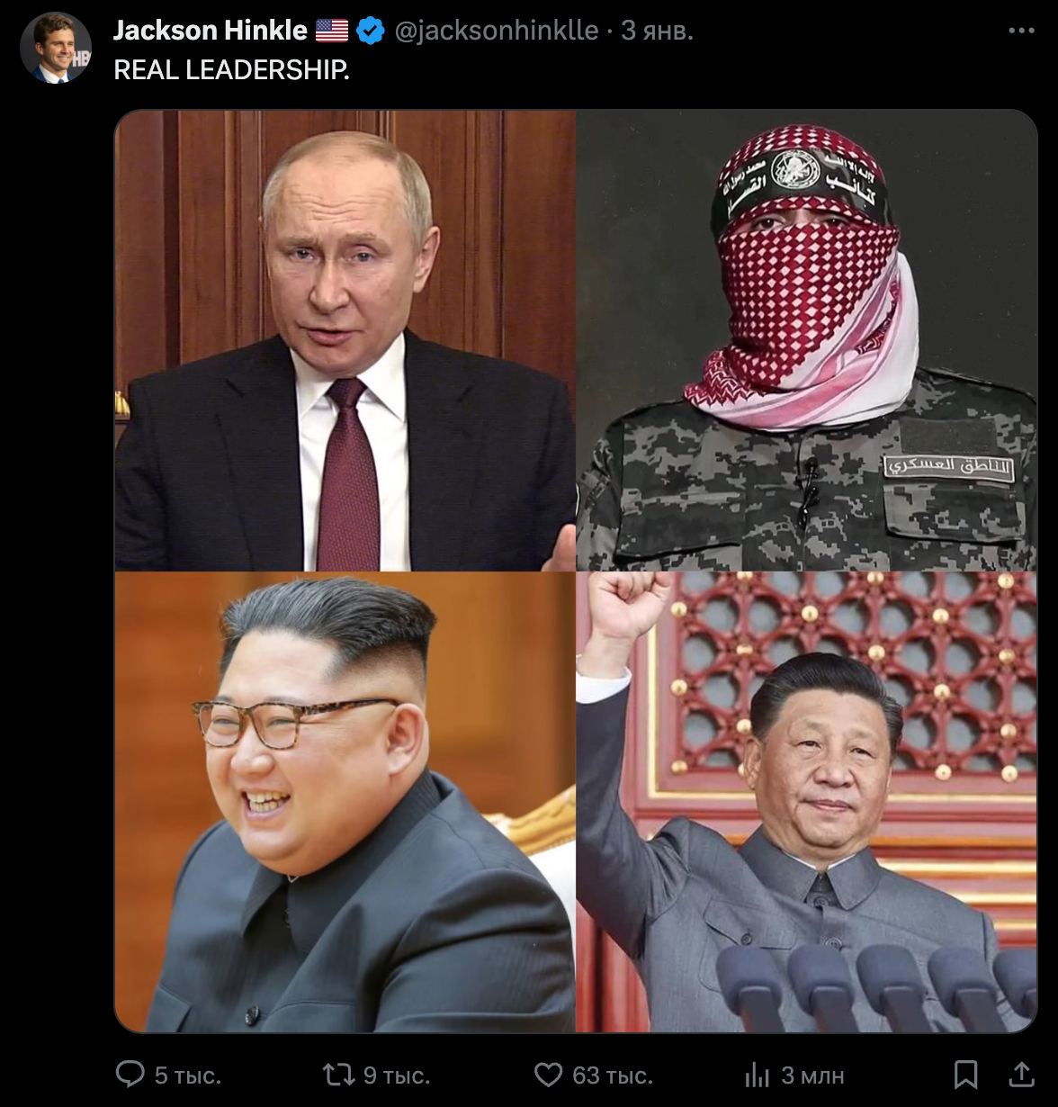Enlarge the photo of man in burgundy tie

click(x=345, y=340)
